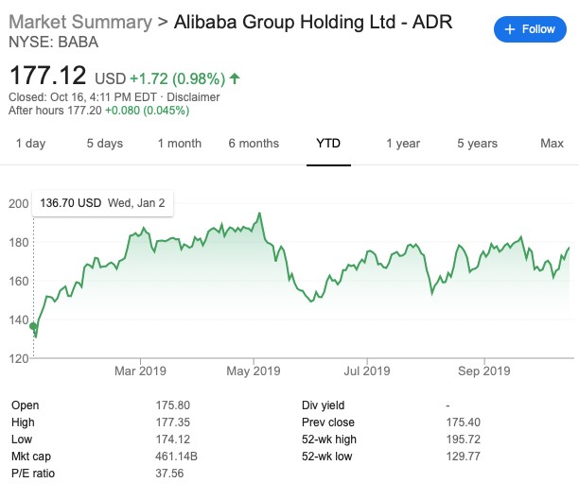The height and width of the screenshot is (500, 579).
Task: Click the Follow button
Action: point(530,29)
